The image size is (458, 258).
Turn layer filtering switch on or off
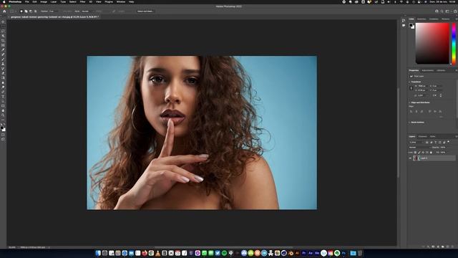pos(449,142)
